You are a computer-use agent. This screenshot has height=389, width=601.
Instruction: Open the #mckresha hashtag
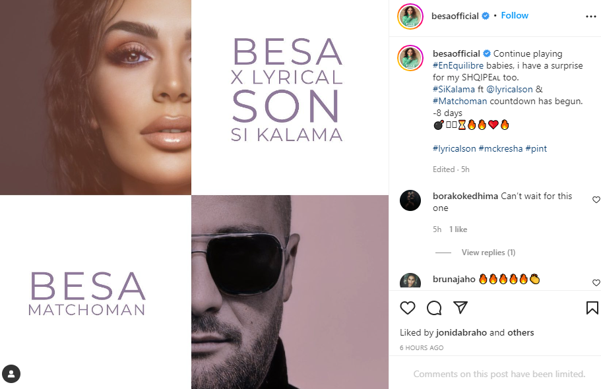click(x=501, y=149)
